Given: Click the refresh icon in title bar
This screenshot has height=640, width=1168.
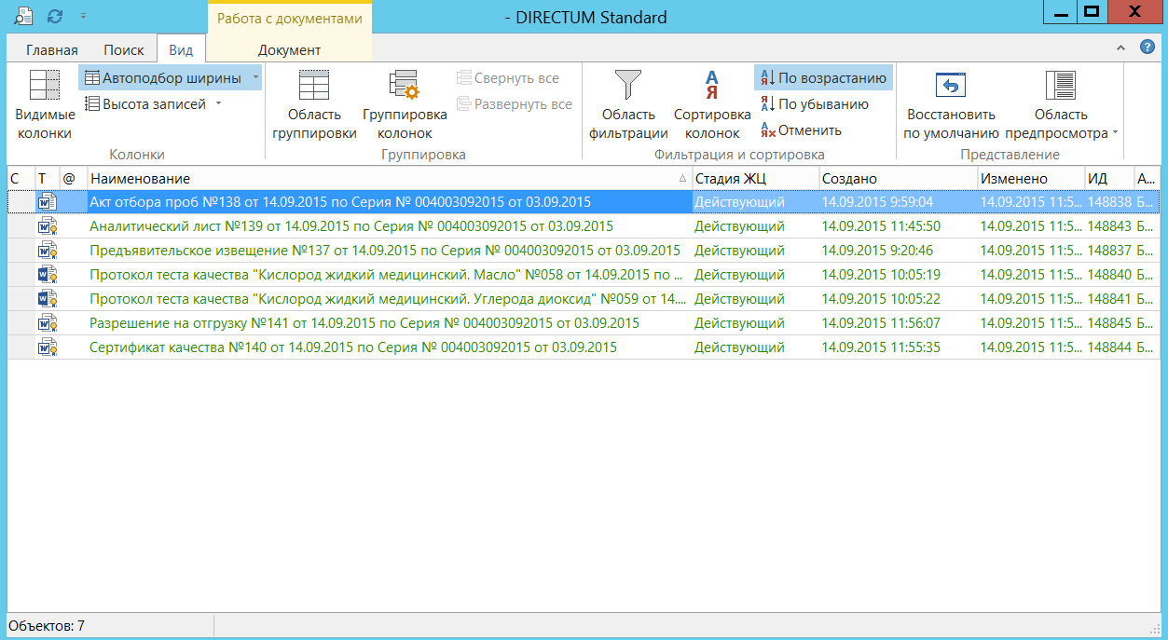Looking at the screenshot, I should [55, 16].
